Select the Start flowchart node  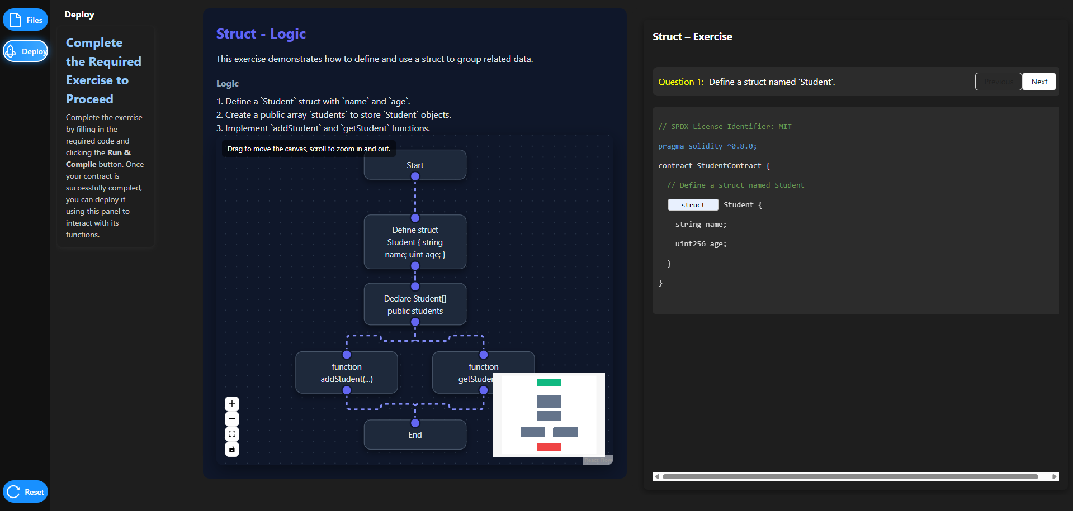click(x=415, y=165)
